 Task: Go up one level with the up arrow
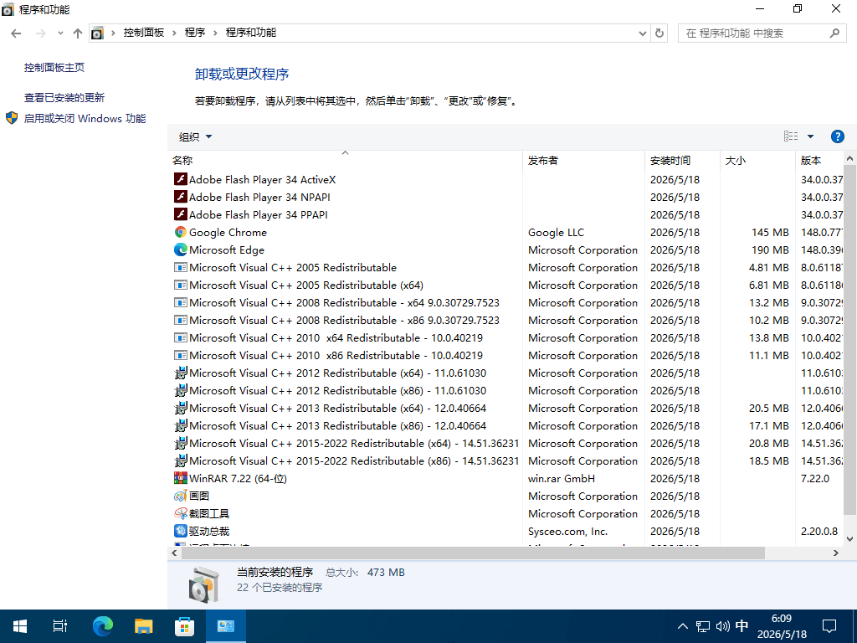coord(78,33)
